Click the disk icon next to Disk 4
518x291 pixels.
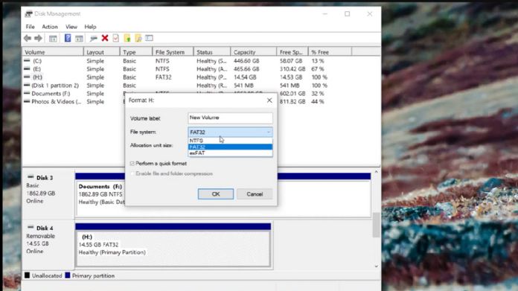(31, 227)
